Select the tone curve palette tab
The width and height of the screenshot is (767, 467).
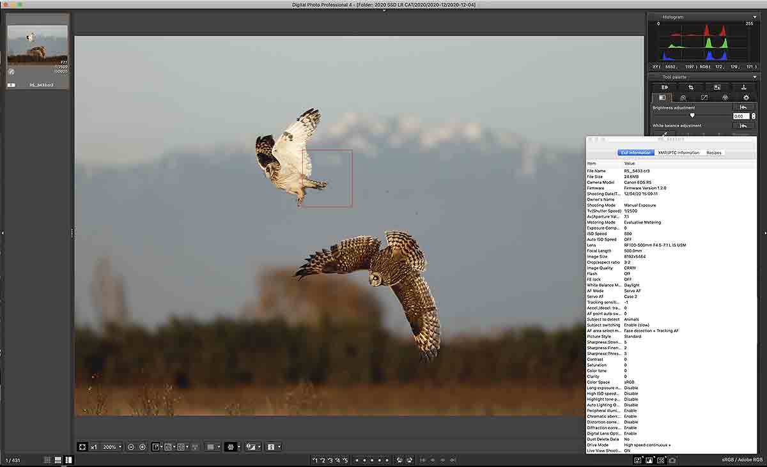coord(704,98)
